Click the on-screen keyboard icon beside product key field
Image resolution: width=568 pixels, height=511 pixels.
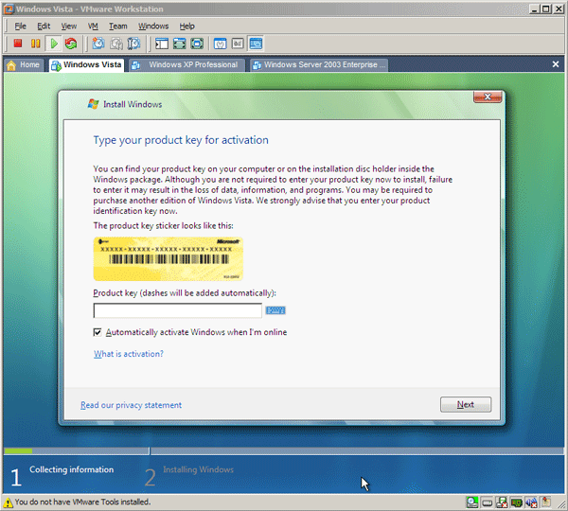tap(275, 310)
